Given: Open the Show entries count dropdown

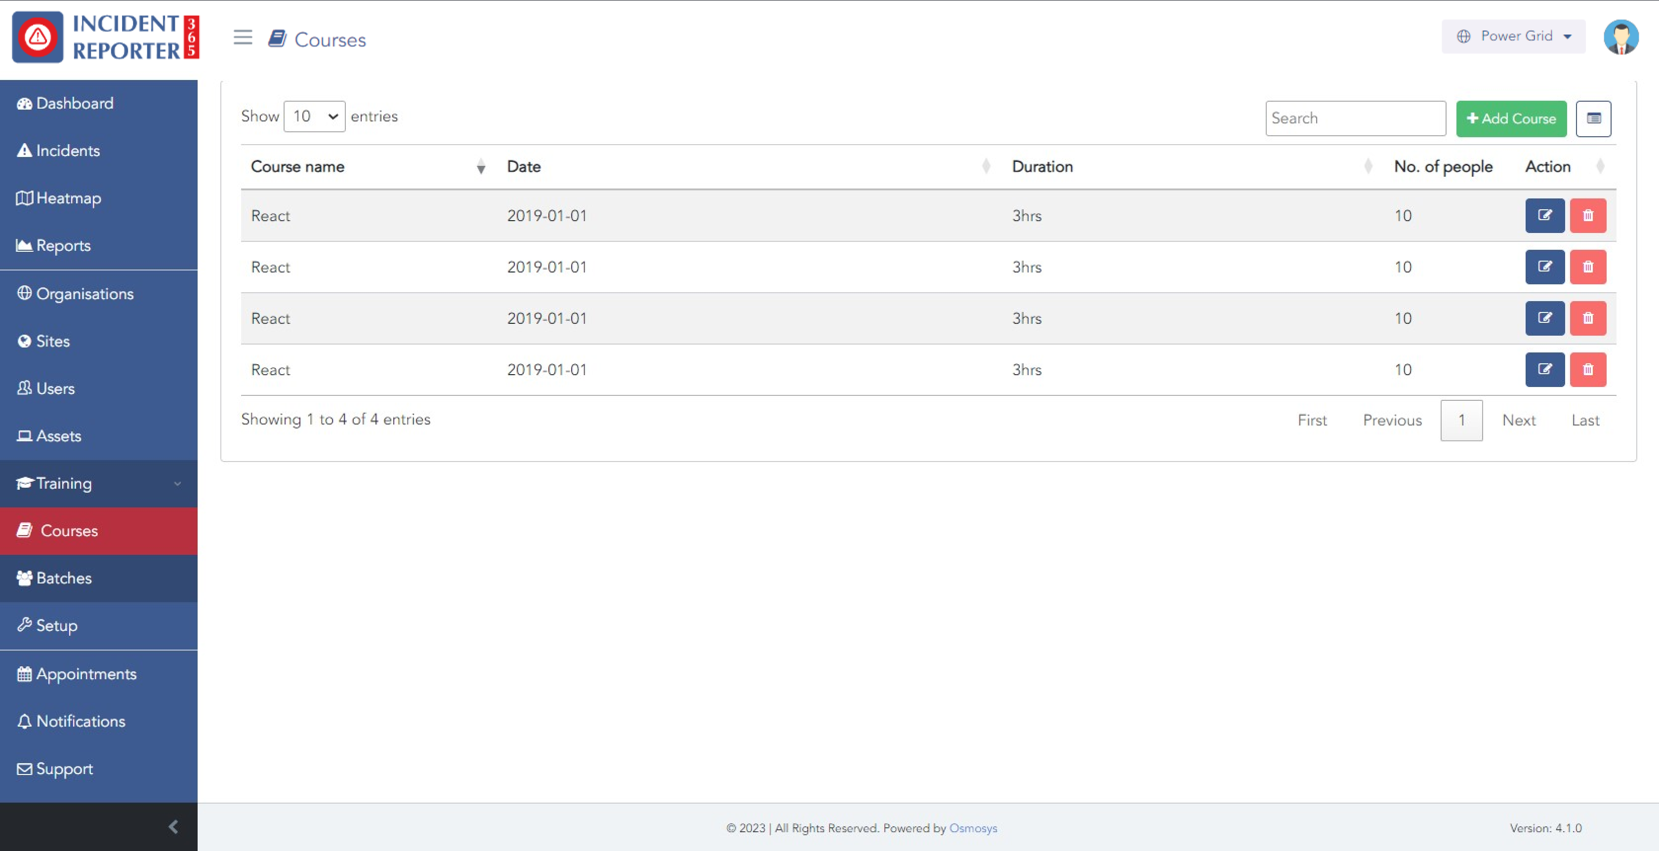Looking at the screenshot, I should coord(314,116).
